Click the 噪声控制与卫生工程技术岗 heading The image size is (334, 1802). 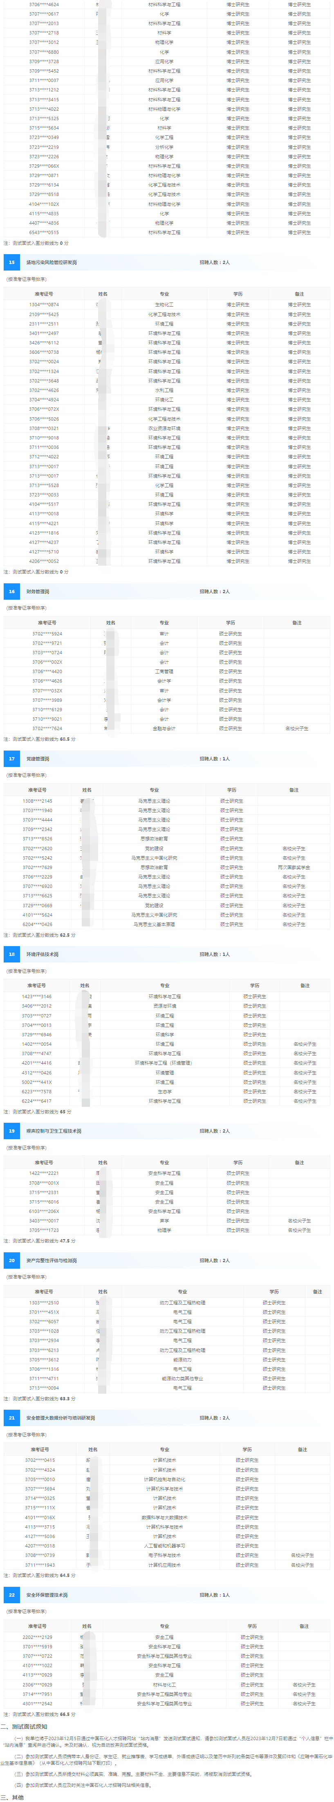tap(54, 1131)
